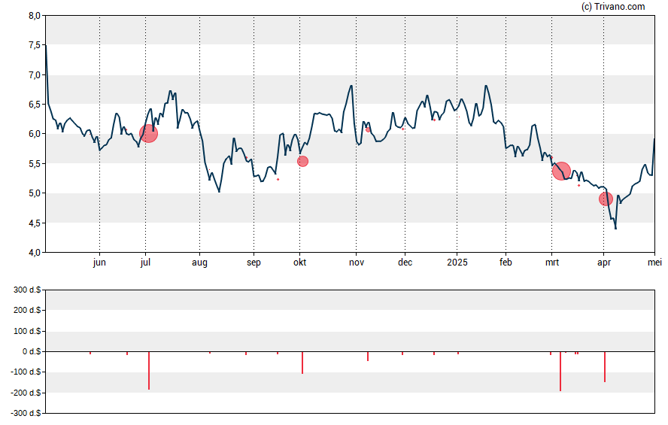This screenshot has width=668, height=425.
Task: Click the 'aug' axis label
Action: [199, 263]
